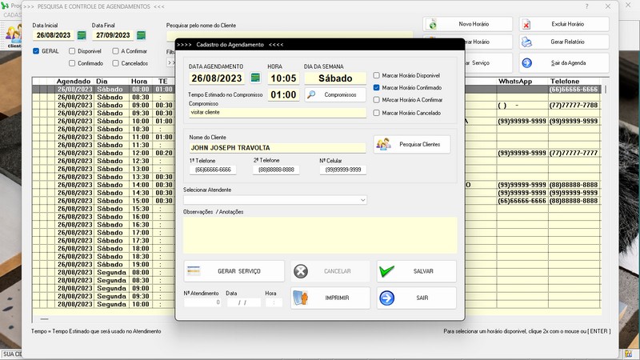
Task: Click the help question mark in title bar
Action: (586, 6)
